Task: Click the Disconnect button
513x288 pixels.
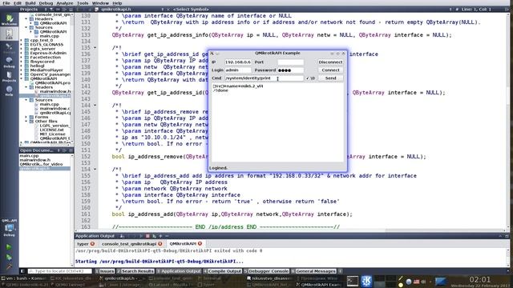Action: pos(330,62)
